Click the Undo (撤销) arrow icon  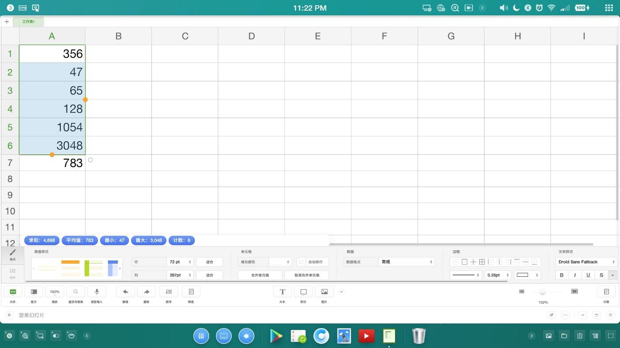(125, 292)
